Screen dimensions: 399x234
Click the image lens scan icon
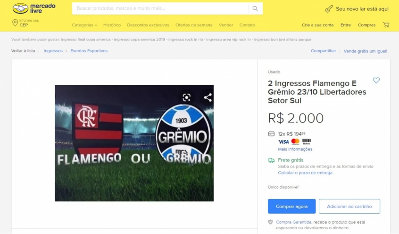pyautogui.click(x=186, y=97)
